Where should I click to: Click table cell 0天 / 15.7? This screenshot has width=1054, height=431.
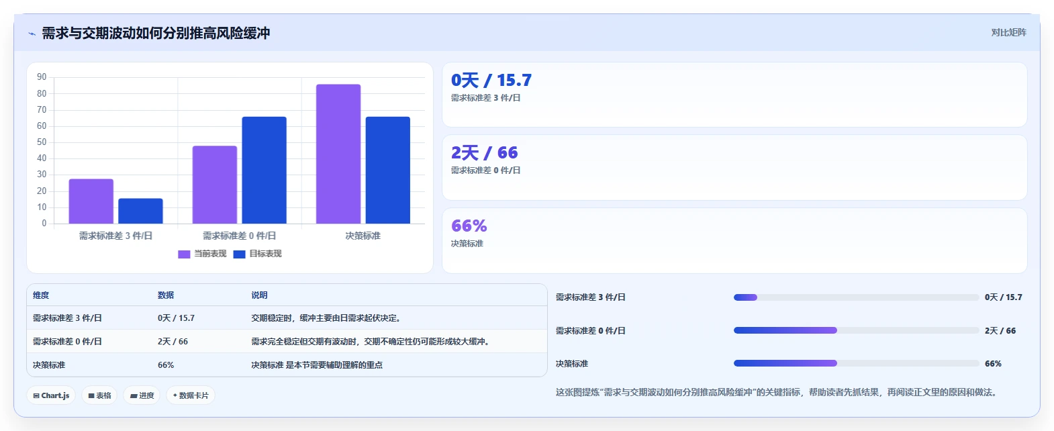[x=176, y=318]
